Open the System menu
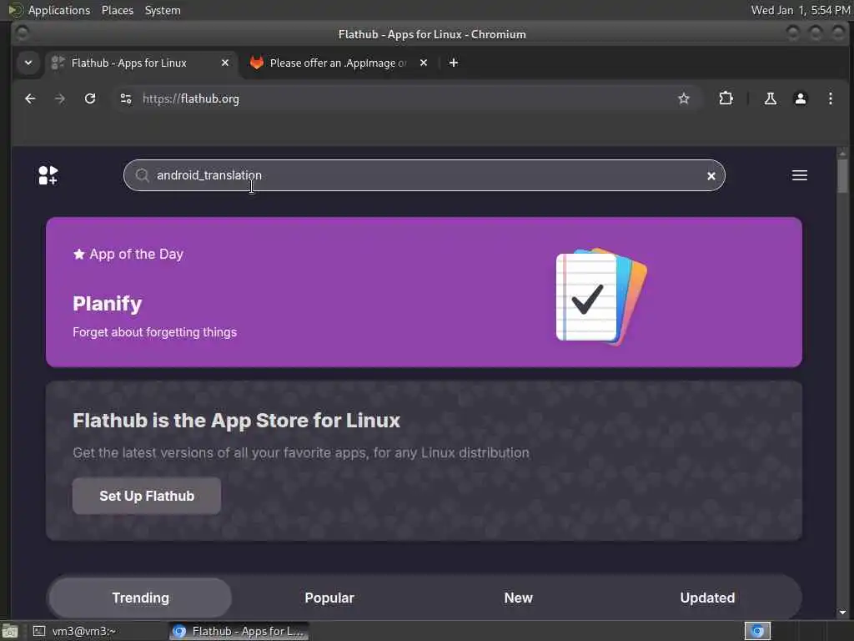854x641 pixels. click(163, 10)
